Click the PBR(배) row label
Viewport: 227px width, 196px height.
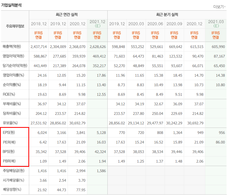9,161
